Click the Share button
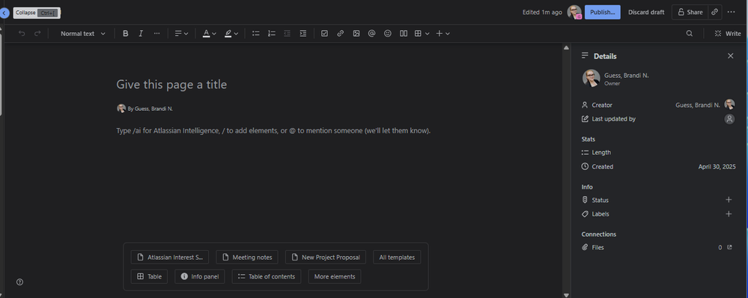This screenshot has height=298, width=748. pos(690,13)
